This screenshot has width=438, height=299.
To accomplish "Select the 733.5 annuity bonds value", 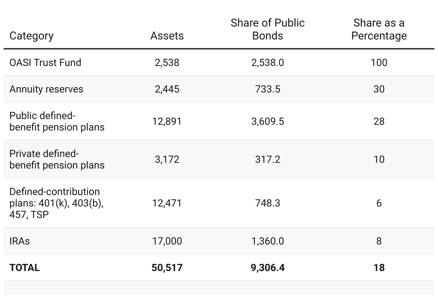I will 267,89.
